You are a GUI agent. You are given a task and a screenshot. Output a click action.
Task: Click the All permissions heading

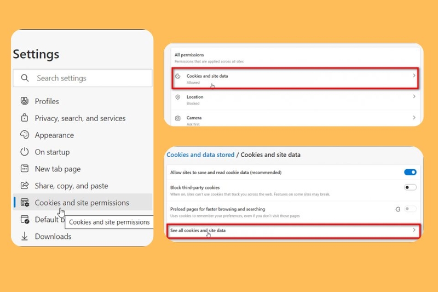189,55
